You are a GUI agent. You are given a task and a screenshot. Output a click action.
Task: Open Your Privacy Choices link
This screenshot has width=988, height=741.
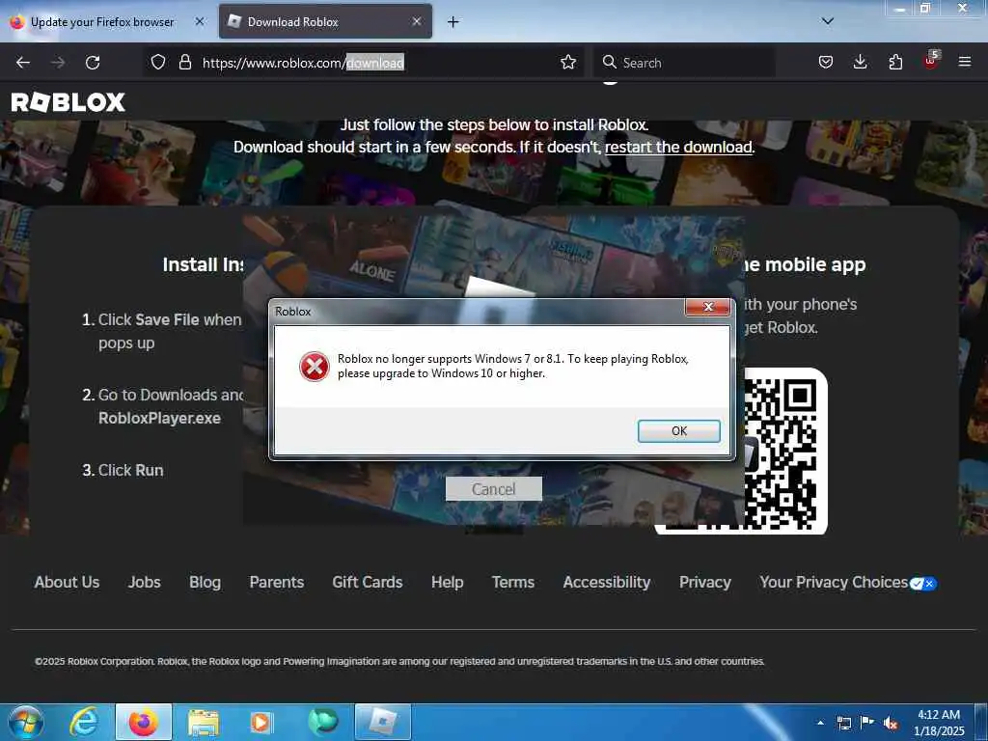[834, 582]
